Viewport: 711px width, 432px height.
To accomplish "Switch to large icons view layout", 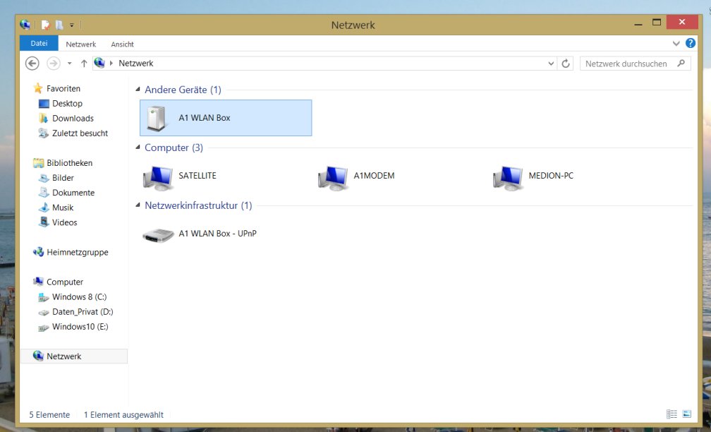I will (x=687, y=414).
